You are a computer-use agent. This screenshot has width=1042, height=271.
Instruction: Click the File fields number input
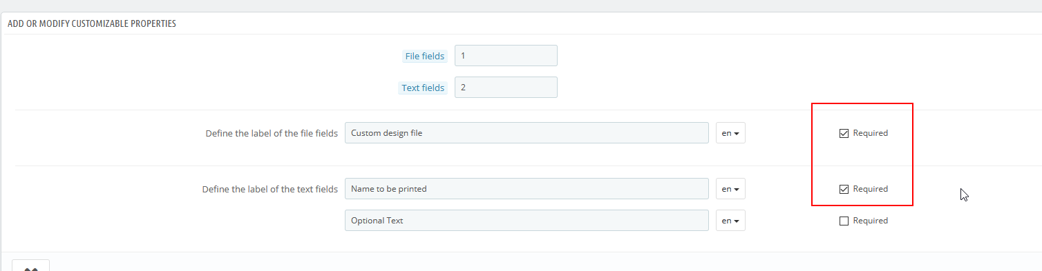point(506,56)
